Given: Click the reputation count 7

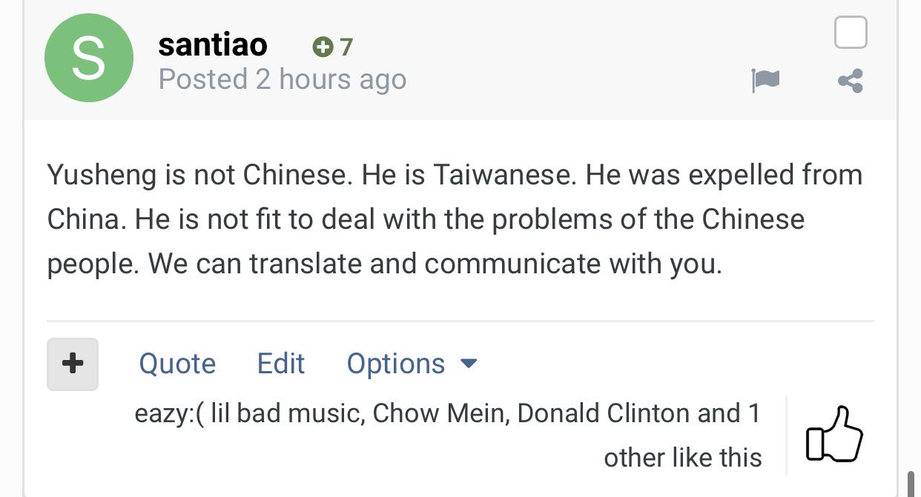Looking at the screenshot, I should pos(346,47).
